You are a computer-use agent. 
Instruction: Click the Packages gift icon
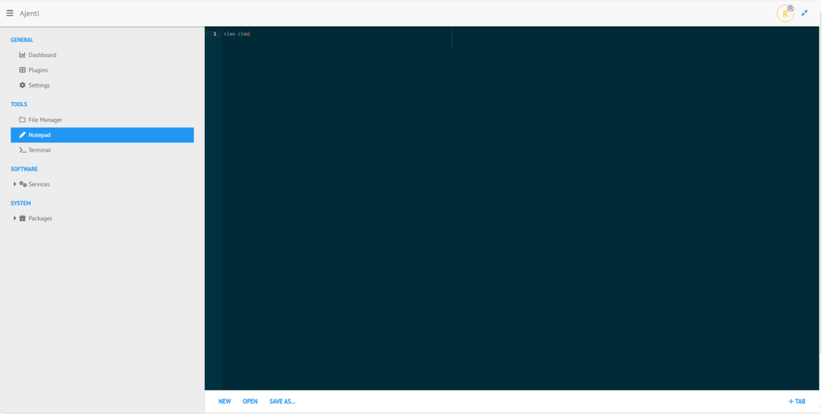click(x=23, y=219)
